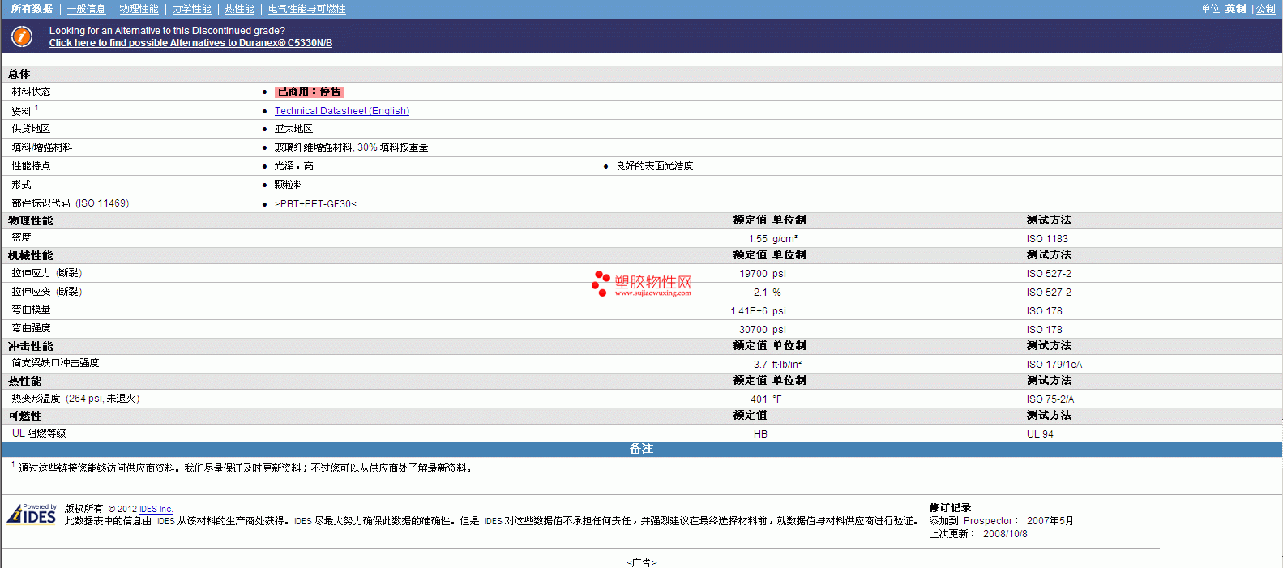The image size is (1283, 568).
Task: Click the <广告> placeholder text
Action: click(x=641, y=562)
